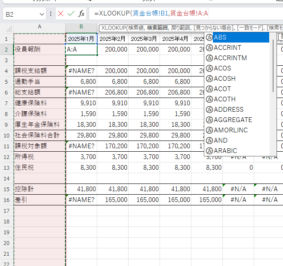Screen dimensions: 283x266
Task: Choose AMORLINC from the autocomplete list
Action: 238,130
